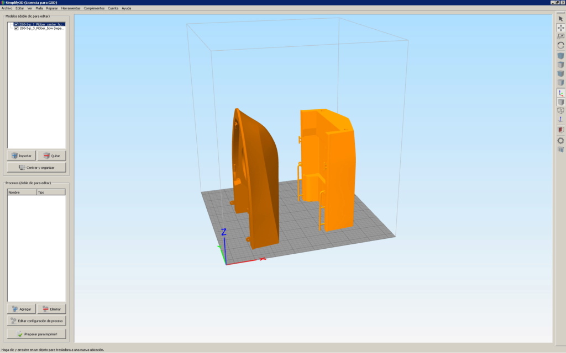Activate the scale models tool
This screenshot has height=353, width=566.
coord(560,36)
